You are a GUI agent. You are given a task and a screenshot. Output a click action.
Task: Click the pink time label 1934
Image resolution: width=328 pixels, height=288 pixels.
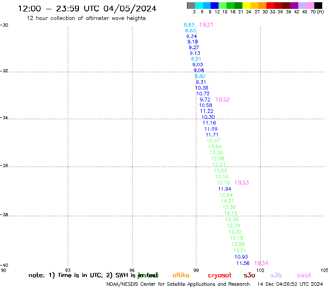coord(261,263)
